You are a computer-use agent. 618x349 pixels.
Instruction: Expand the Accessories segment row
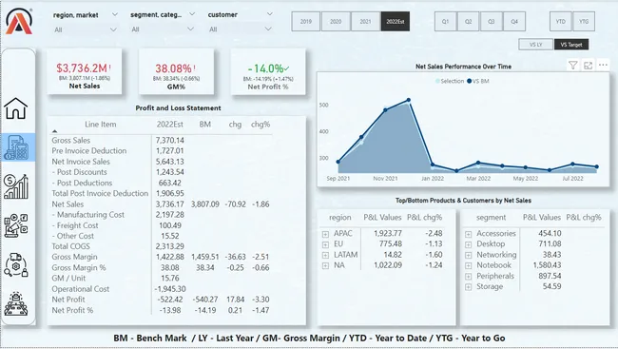[468, 234]
